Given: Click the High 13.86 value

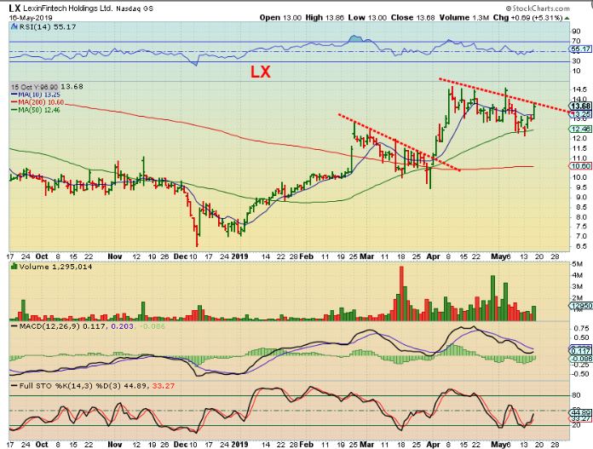Looking at the screenshot, I should pyautogui.click(x=325, y=17).
